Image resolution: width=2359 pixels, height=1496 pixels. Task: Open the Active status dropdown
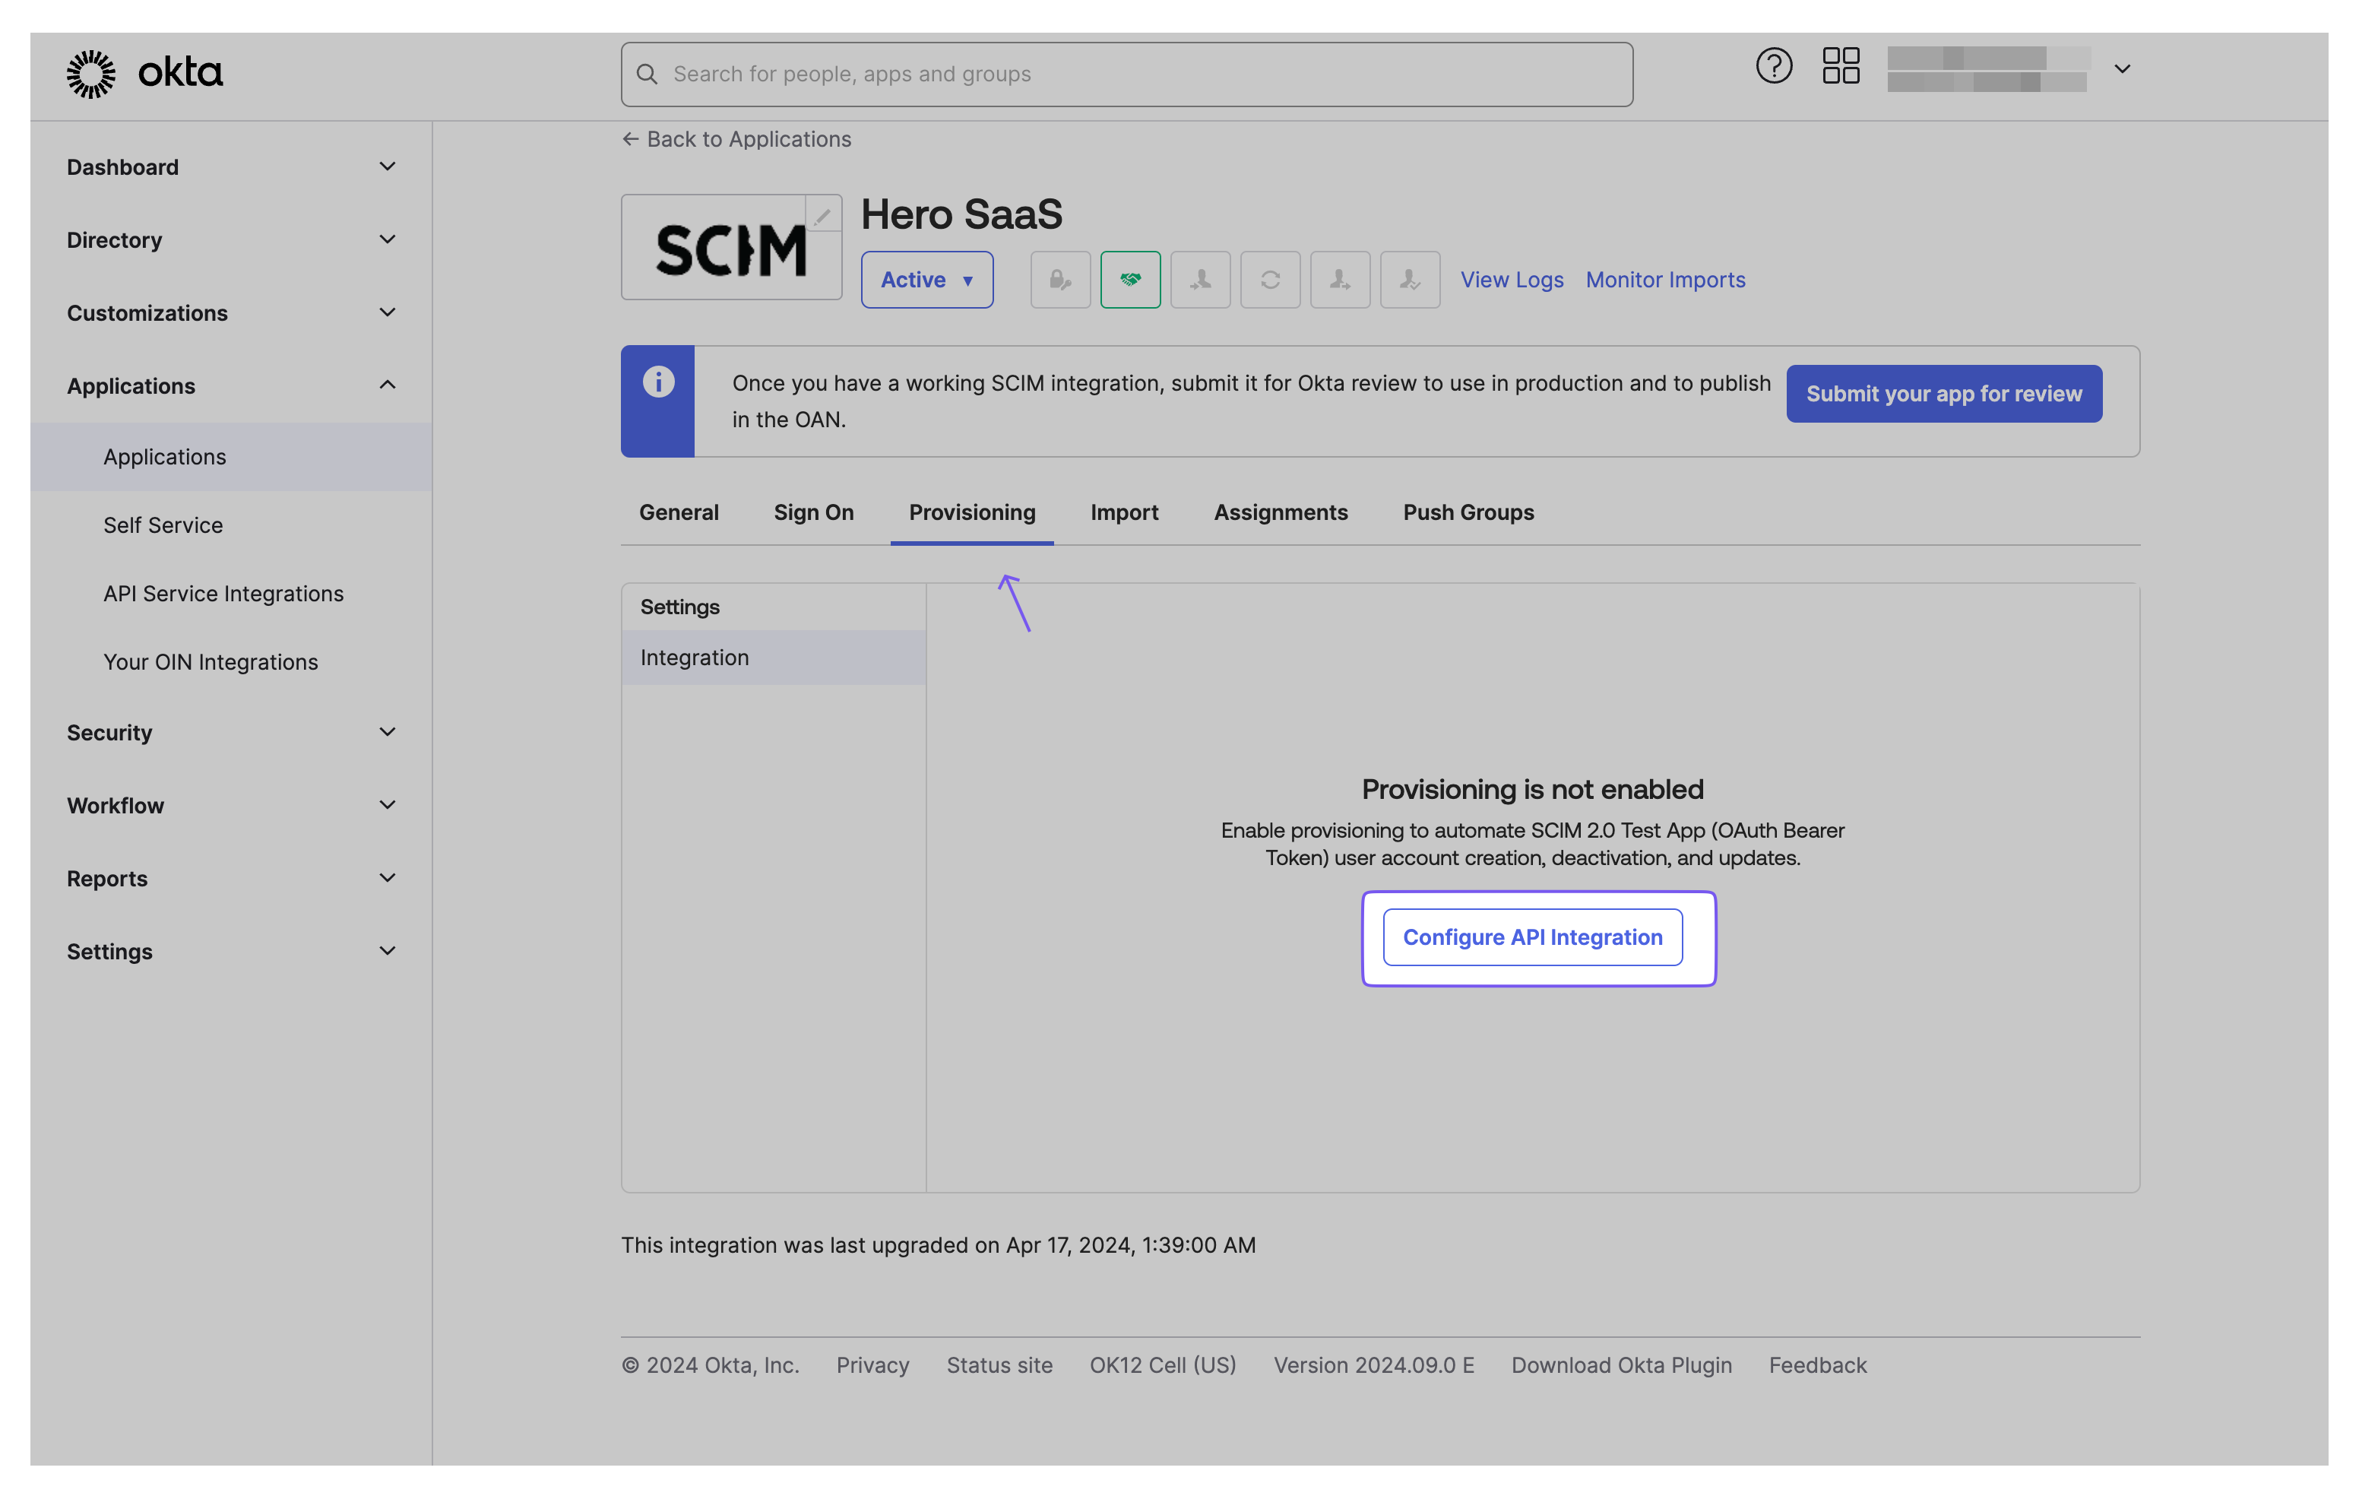926,279
